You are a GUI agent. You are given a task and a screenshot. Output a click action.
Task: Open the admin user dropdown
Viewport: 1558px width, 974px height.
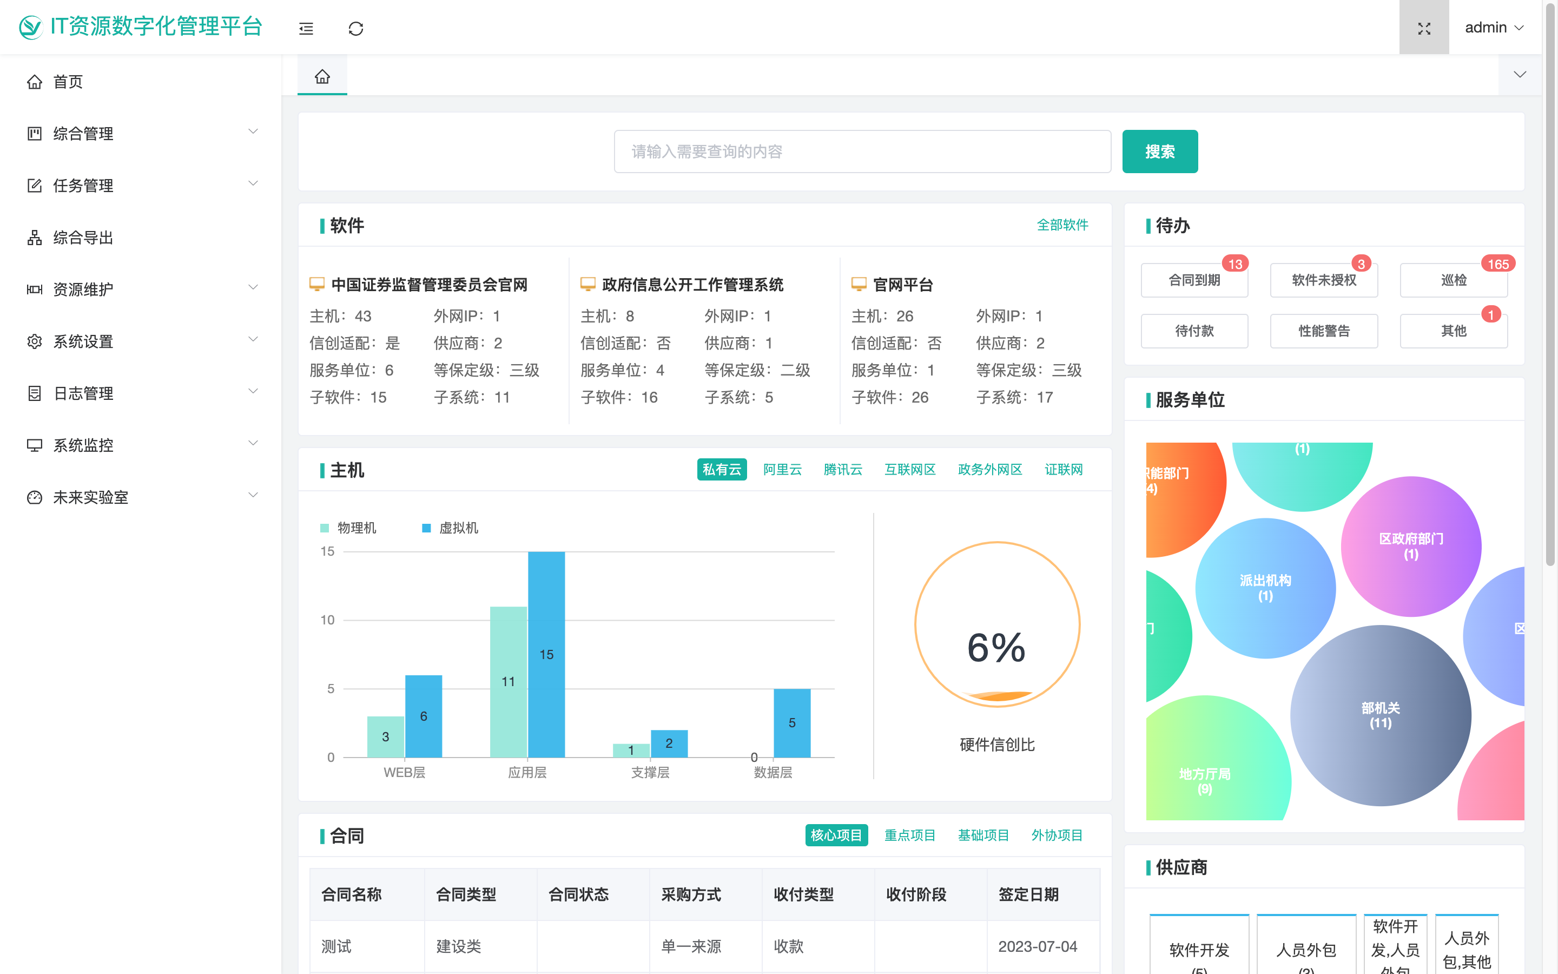click(1494, 28)
